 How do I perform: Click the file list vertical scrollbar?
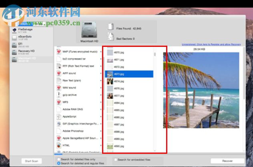155,54
